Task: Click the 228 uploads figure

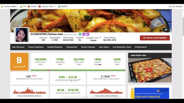Action: pos(43,40)
